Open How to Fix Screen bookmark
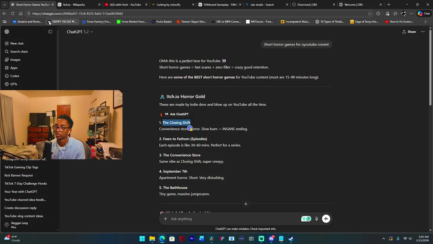Viewport: 433px width, 244px height. click(x=399, y=22)
